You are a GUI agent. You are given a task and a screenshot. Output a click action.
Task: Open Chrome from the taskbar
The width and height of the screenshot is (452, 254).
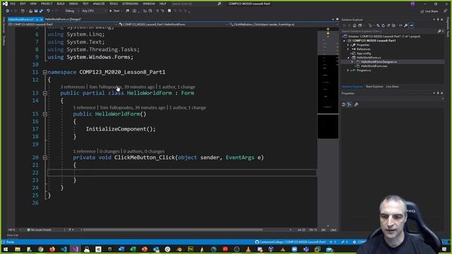coord(41,249)
